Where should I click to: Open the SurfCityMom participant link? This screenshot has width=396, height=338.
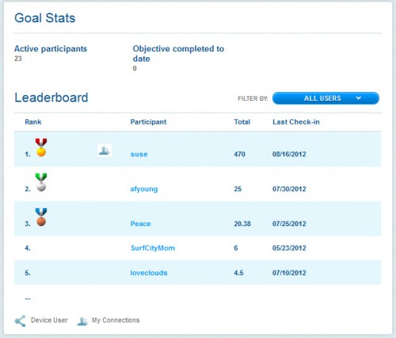153,248
